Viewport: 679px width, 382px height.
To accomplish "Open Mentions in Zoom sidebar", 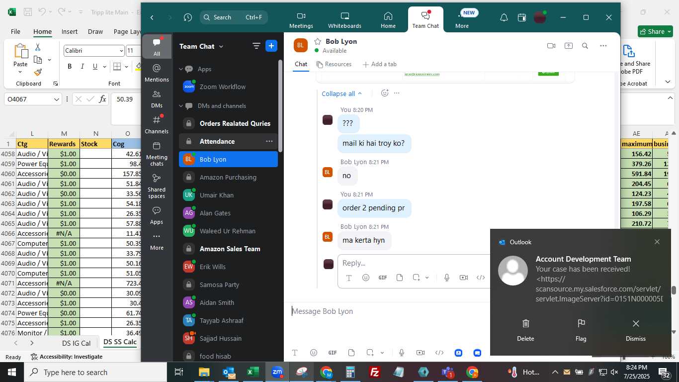I will [157, 73].
